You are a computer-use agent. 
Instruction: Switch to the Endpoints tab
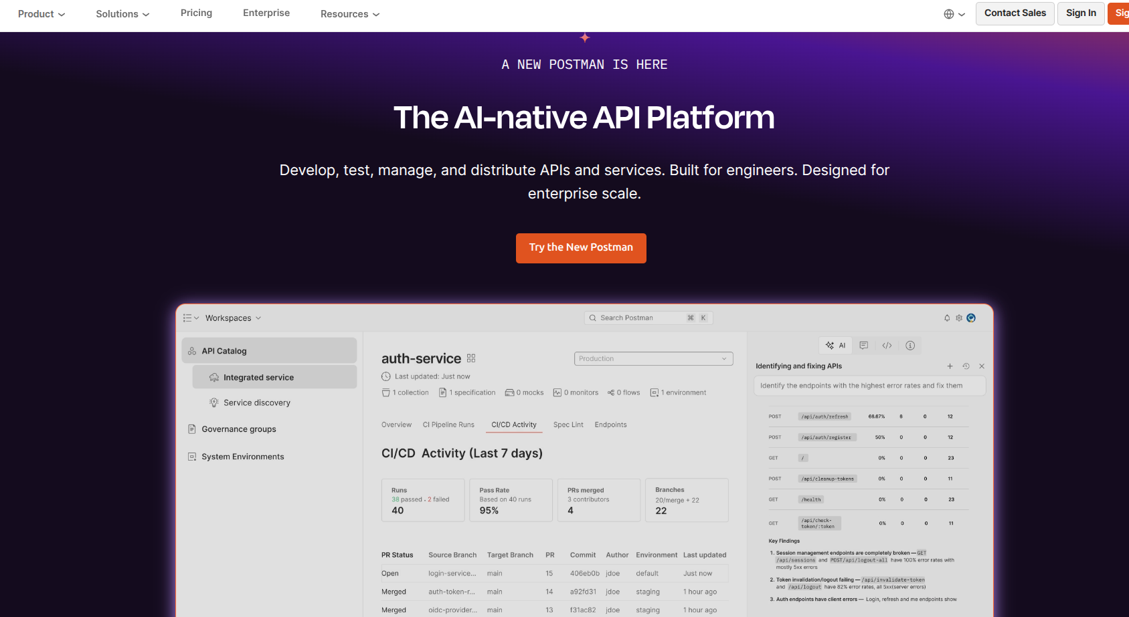(610, 424)
